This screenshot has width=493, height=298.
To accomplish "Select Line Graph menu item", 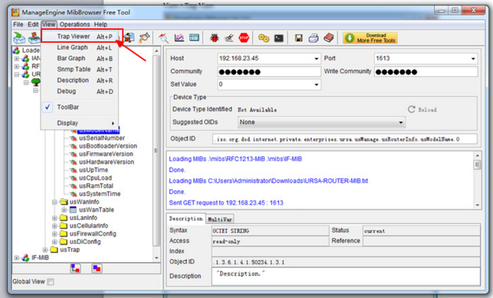I will tap(80, 47).
